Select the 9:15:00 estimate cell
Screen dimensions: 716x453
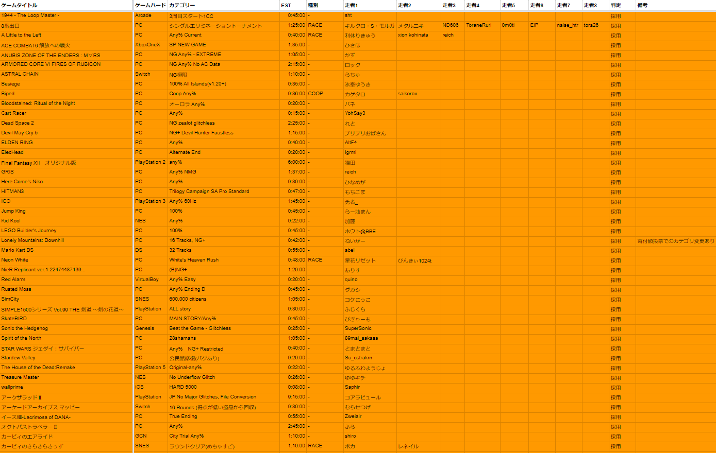(293, 397)
